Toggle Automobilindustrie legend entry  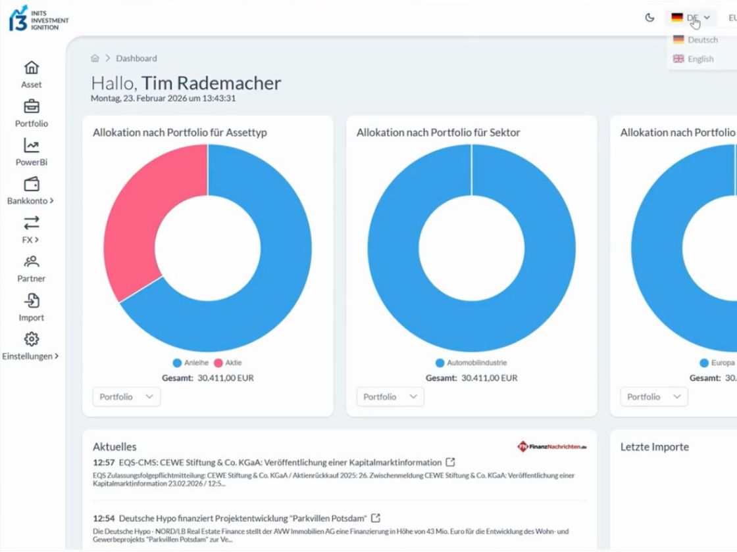(x=471, y=363)
